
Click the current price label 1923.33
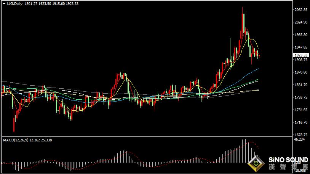coord(301,55)
